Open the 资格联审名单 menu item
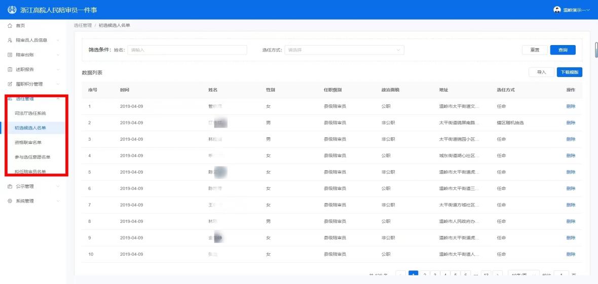Screen dimensions: 598x284 28,142
